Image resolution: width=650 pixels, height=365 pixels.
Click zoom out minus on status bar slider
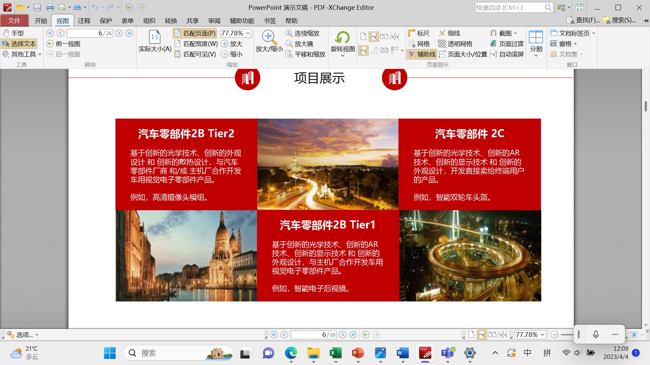point(554,335)
